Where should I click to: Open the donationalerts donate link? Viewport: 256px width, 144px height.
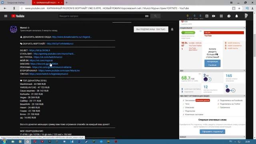tap(72, 37)
